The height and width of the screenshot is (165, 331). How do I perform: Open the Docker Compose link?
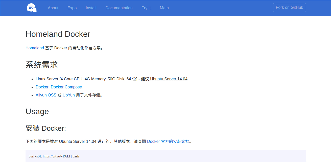click(x=66, y=87)
